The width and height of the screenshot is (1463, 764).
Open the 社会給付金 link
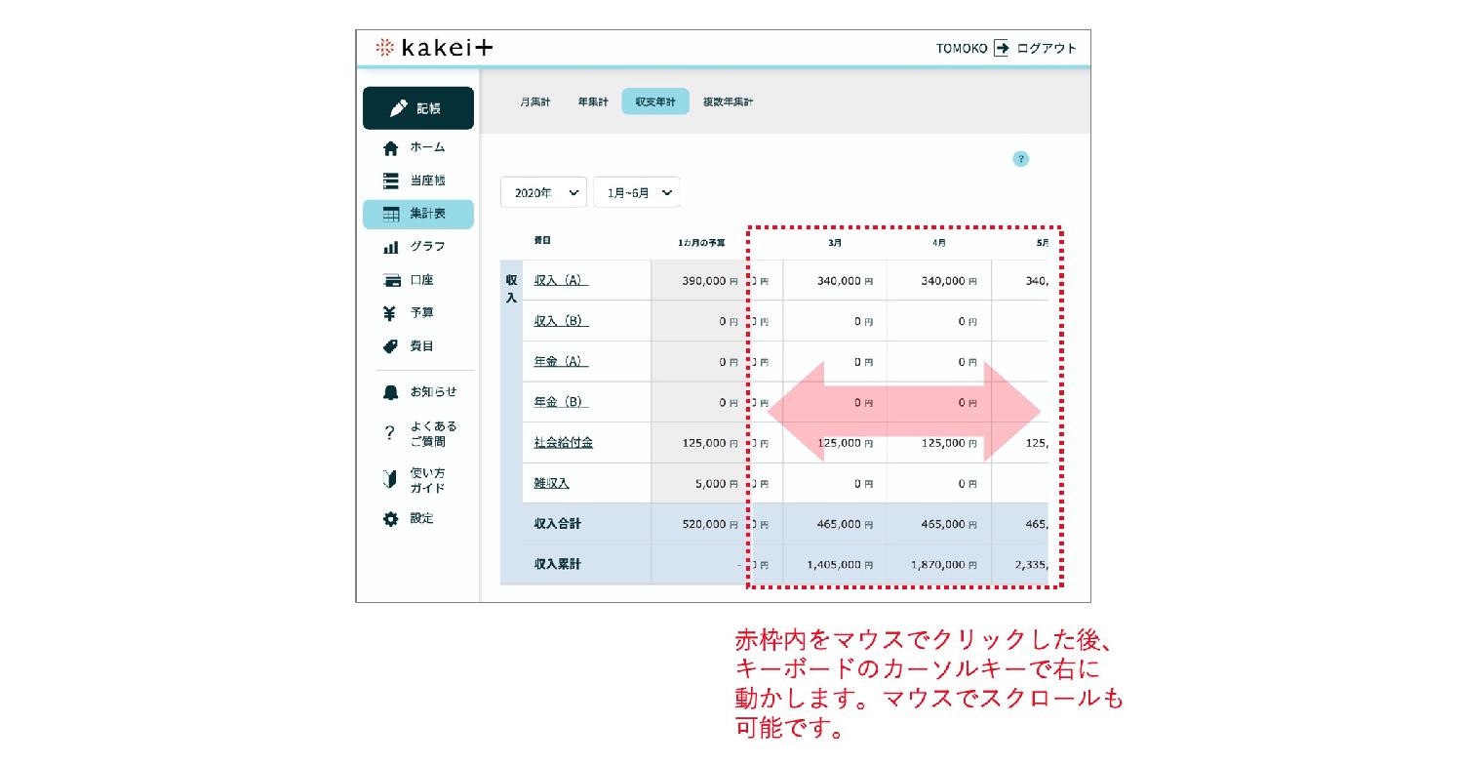tap(563, 442)
